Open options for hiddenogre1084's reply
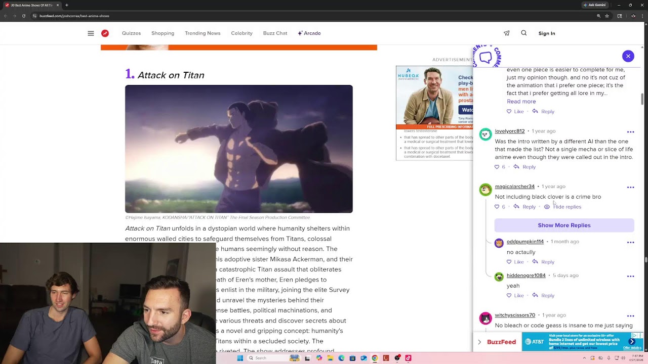 point(630,276)
